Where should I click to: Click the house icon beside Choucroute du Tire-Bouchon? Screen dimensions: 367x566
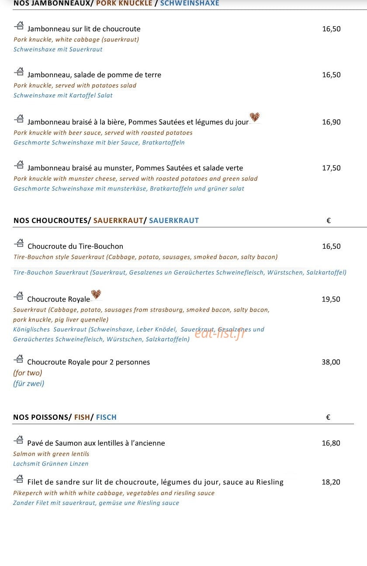(19, 243)
